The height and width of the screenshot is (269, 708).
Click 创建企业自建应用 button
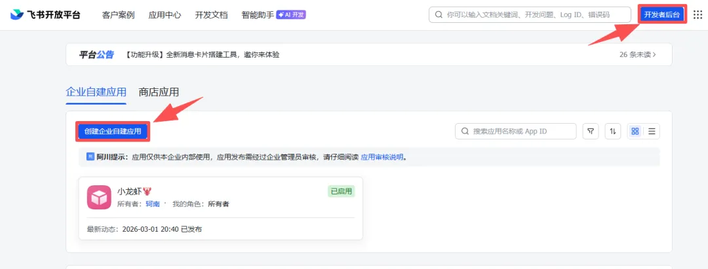point(113,131)
